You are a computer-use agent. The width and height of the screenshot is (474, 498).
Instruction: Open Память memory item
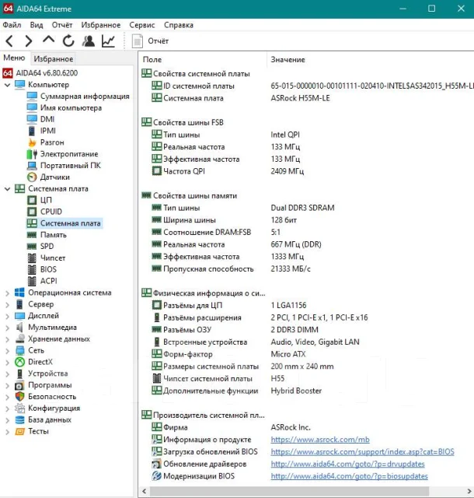coord(54,235)
